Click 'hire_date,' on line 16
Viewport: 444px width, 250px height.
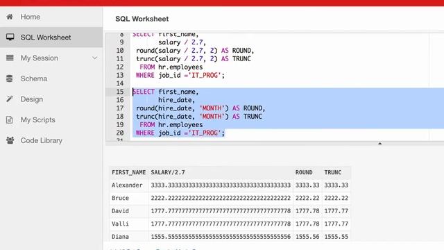(176, 100)
